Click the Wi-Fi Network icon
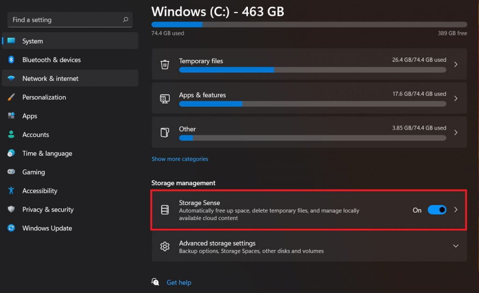479x293 pixels. pos(11,78)
